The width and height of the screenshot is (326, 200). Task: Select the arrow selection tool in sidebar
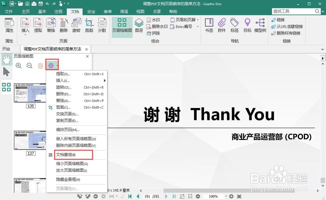tap(6, 72)
